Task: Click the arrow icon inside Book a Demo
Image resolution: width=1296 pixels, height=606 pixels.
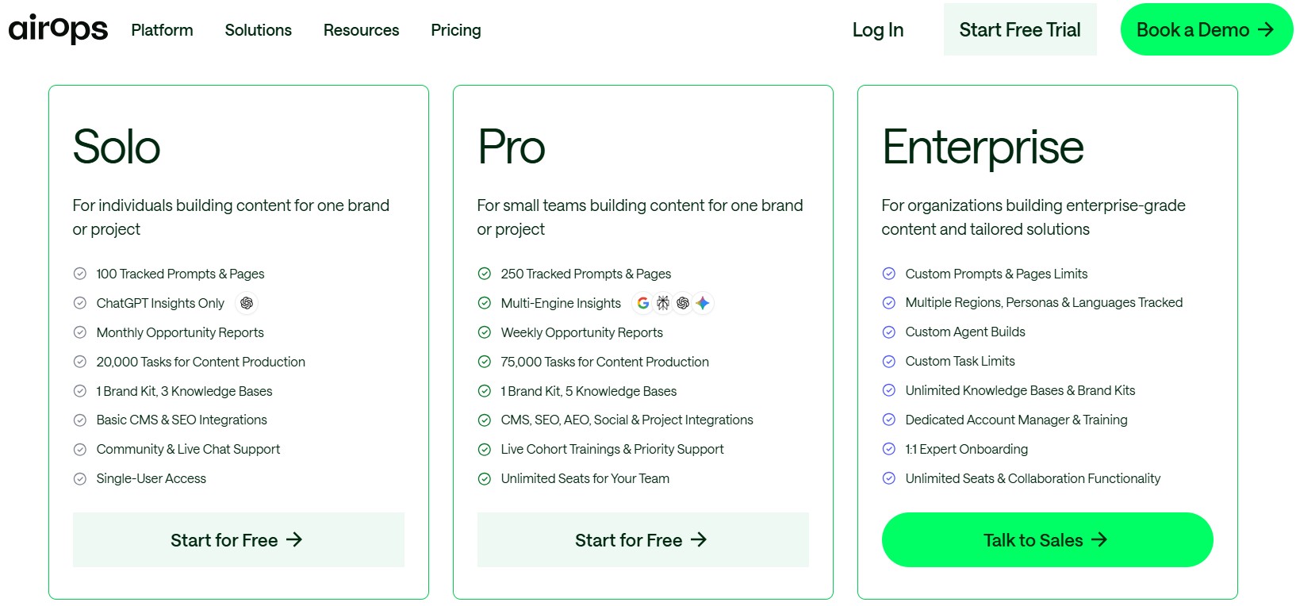Action: [1266, 29]
